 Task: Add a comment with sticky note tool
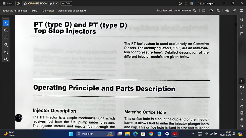point(6,30)
